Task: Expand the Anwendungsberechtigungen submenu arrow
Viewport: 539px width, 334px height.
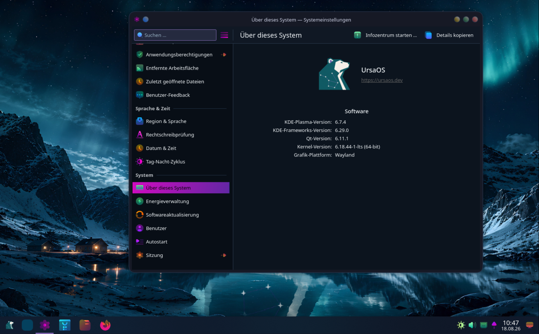Action: [224, 55]
